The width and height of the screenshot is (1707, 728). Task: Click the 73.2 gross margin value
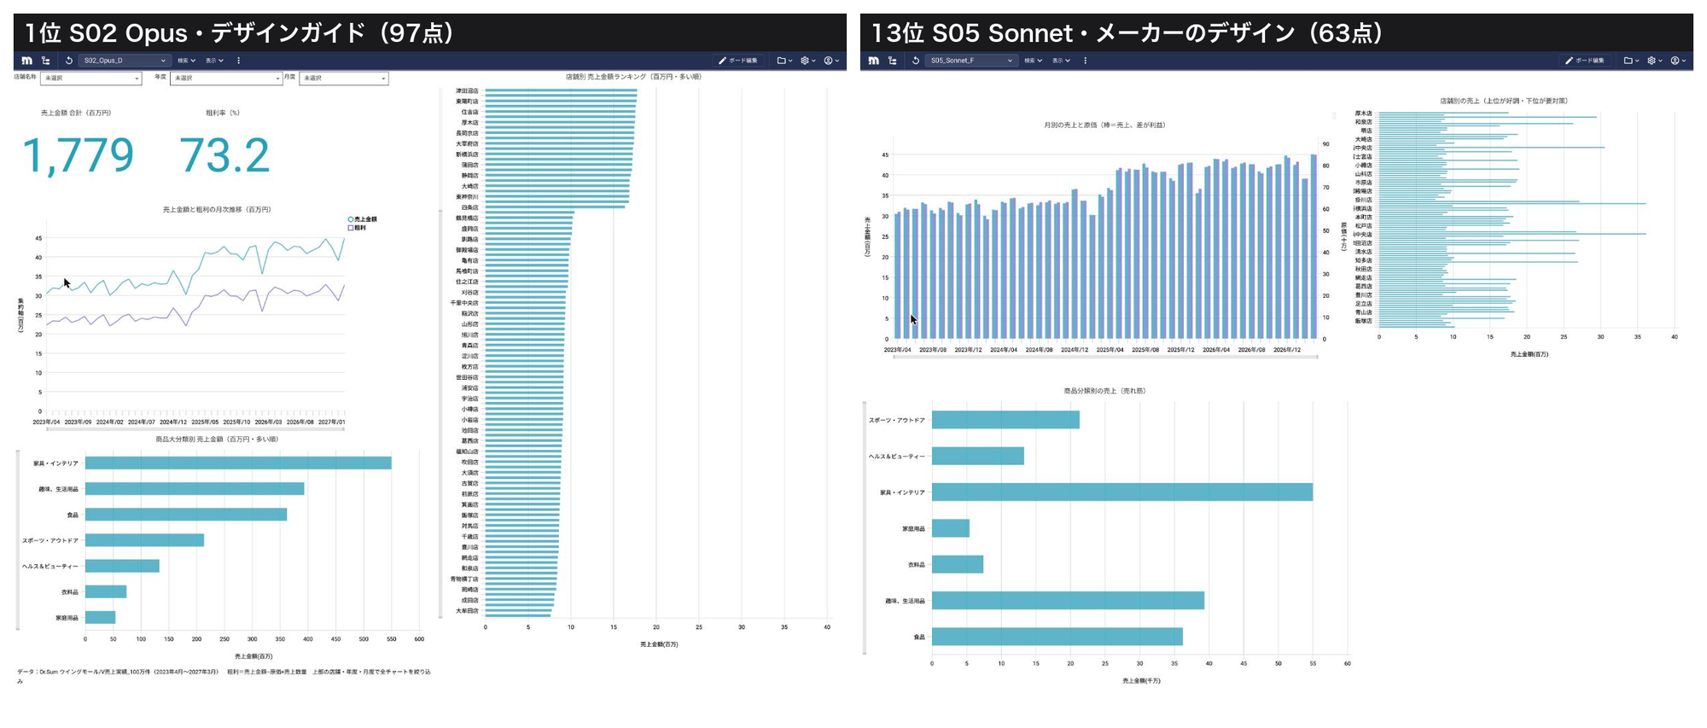(224, 156)
